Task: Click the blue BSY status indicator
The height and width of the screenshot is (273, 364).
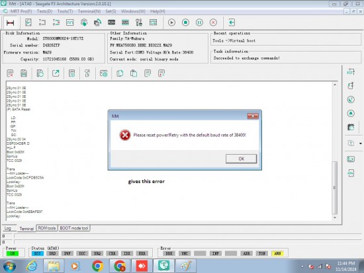Action: pyautogui.click(x=37, y=254)
